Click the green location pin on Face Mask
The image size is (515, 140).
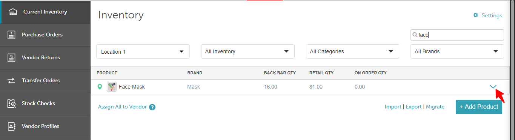click(100, 87)
